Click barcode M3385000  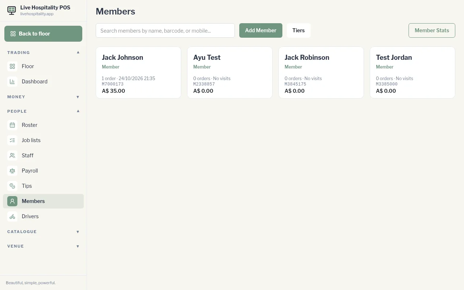(x=387, y=84)
